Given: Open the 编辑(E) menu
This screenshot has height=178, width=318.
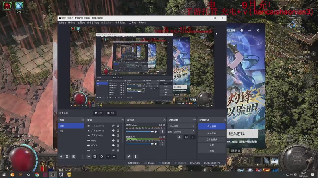Looking at the screenshot, I should [72, 23].
